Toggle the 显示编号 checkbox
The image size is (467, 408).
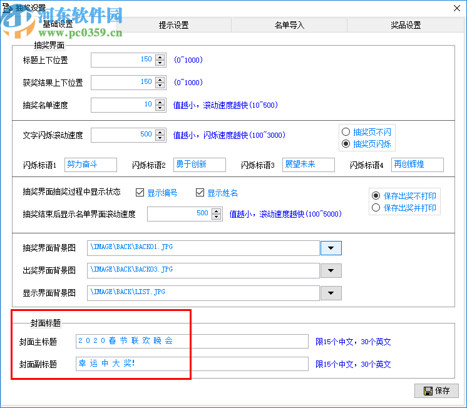click(157, 193)
